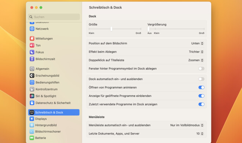Click the Fokus moon icon
This screenshot has height=143, width=242.
click(x=32, y=52)
